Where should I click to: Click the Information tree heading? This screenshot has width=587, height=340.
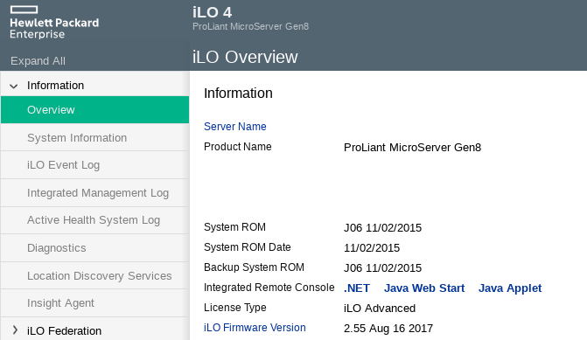click(55, 86)
